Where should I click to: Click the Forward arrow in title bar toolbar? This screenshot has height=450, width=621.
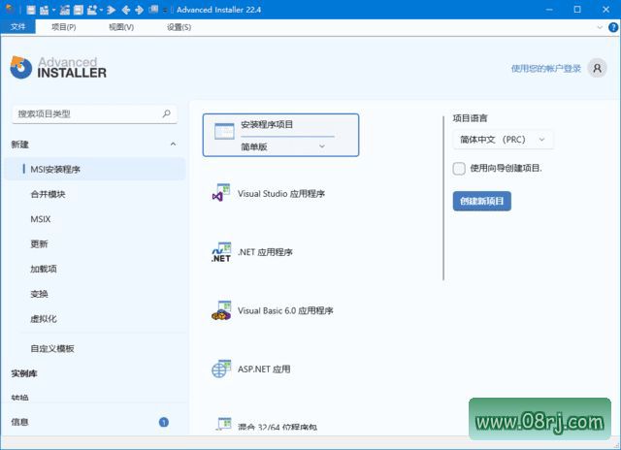coord(139,10)
